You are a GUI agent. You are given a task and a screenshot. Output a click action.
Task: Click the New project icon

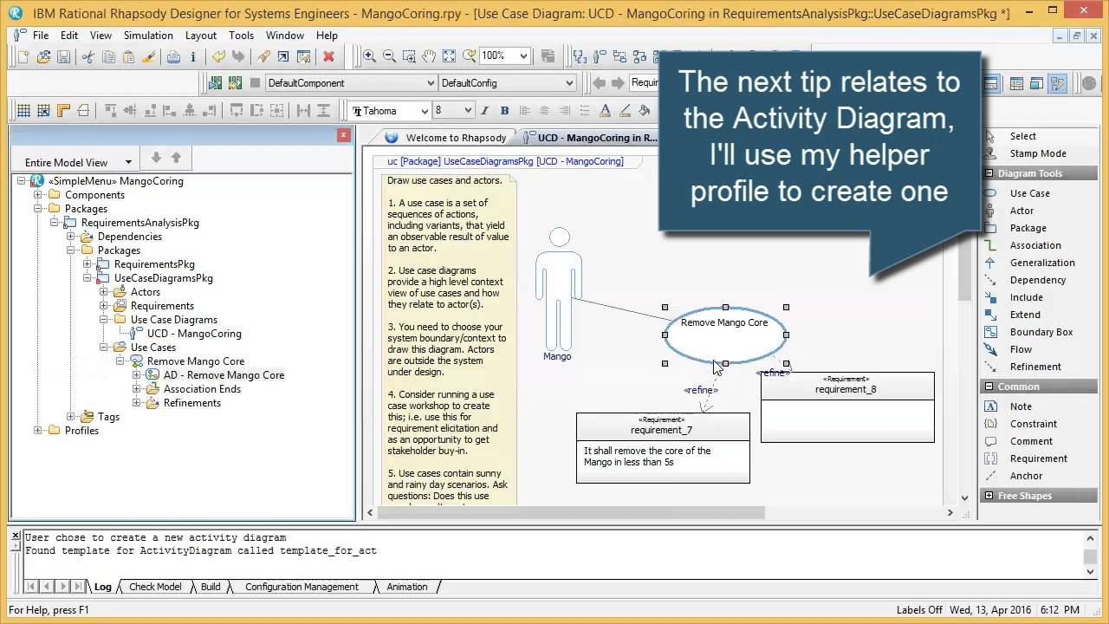click(x=23, y=56)
